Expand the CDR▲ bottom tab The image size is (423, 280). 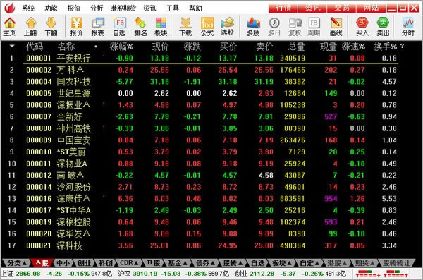[x=129, y=262]
